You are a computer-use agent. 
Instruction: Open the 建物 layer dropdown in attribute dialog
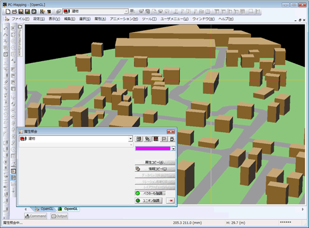coord(130,139)
